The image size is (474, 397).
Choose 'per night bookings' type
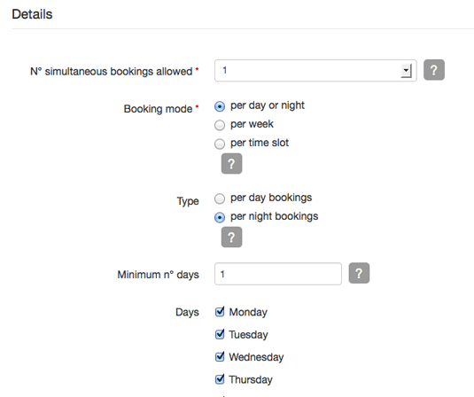pos(220,217)
